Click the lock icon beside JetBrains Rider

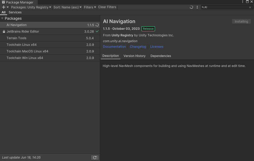click(x=4, y=31)
